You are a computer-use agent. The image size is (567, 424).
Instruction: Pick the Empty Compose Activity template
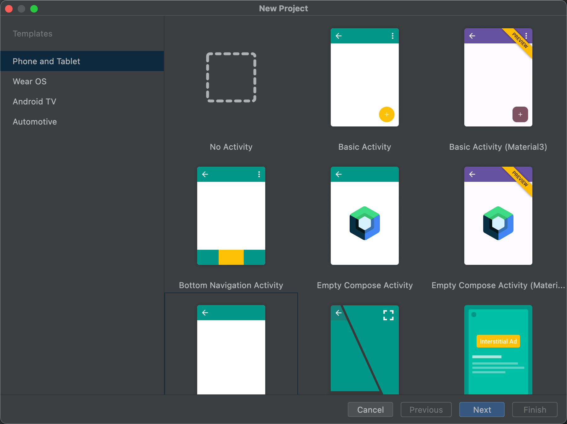click(x=364, y=215)
